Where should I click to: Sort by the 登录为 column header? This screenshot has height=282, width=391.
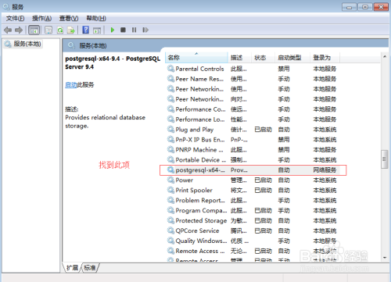pos(325,58)
